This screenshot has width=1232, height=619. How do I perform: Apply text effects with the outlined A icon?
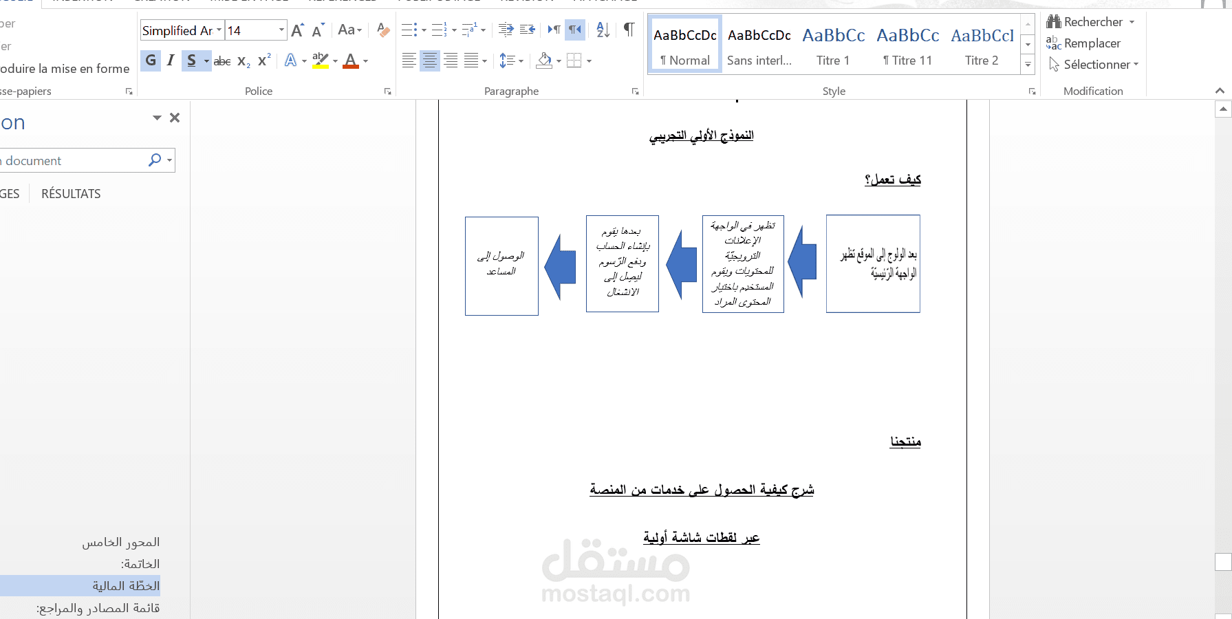coord(291,61)
